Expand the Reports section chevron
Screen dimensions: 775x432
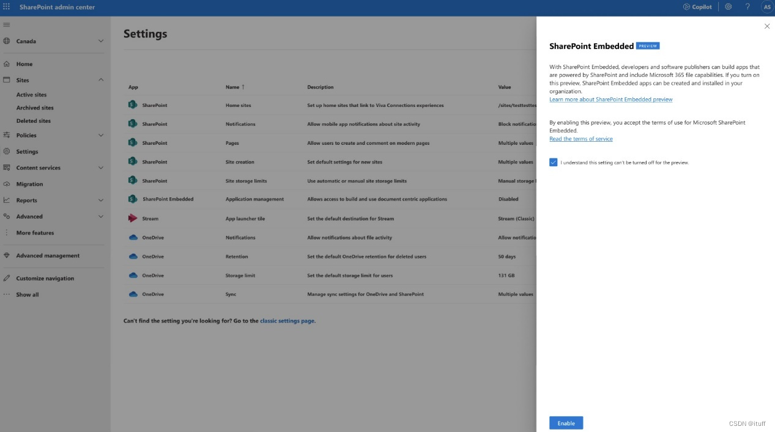coord(101,200)
